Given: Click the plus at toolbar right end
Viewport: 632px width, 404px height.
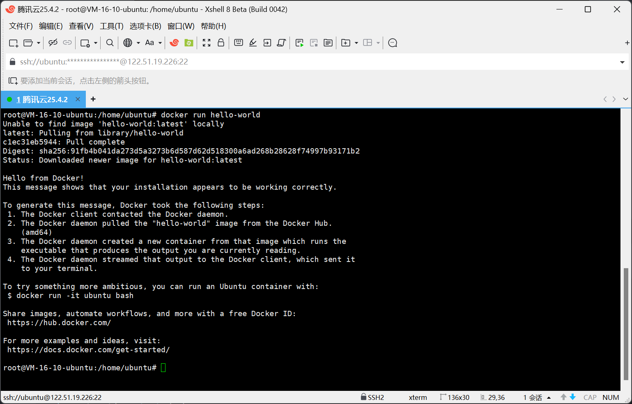Looking at the screenshot, I should click(x=627, y=43).
